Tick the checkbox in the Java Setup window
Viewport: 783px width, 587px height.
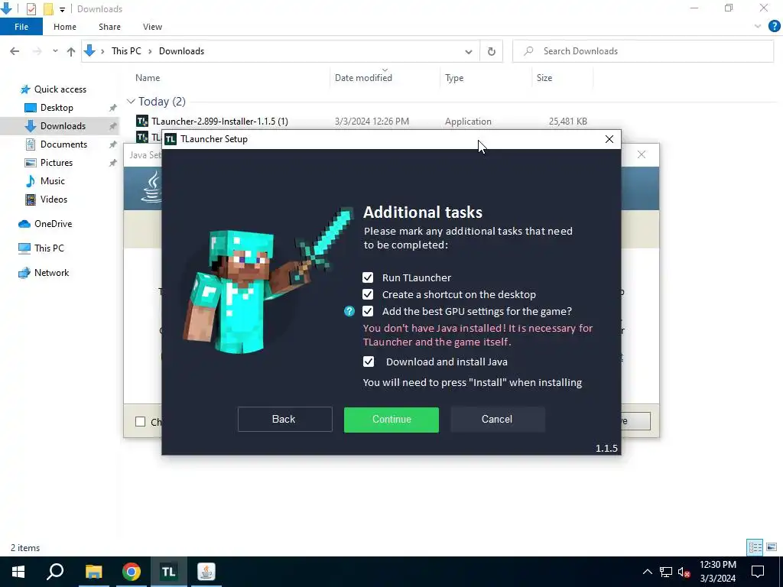coord(141,422)
